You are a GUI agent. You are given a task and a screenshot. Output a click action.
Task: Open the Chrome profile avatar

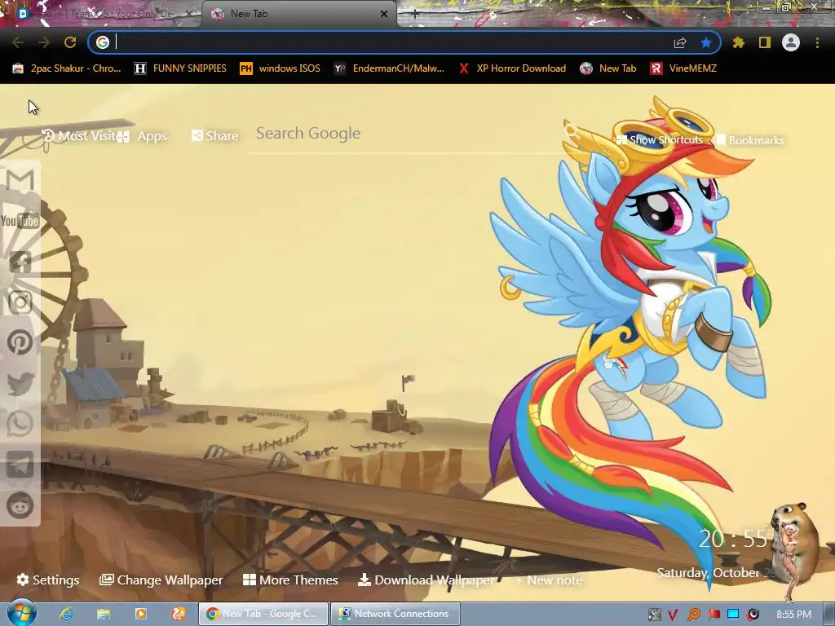click(x=791, y=42)
